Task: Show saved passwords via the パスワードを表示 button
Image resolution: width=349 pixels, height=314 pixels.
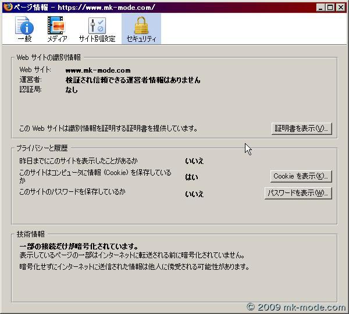Action: tap(298, 193)
